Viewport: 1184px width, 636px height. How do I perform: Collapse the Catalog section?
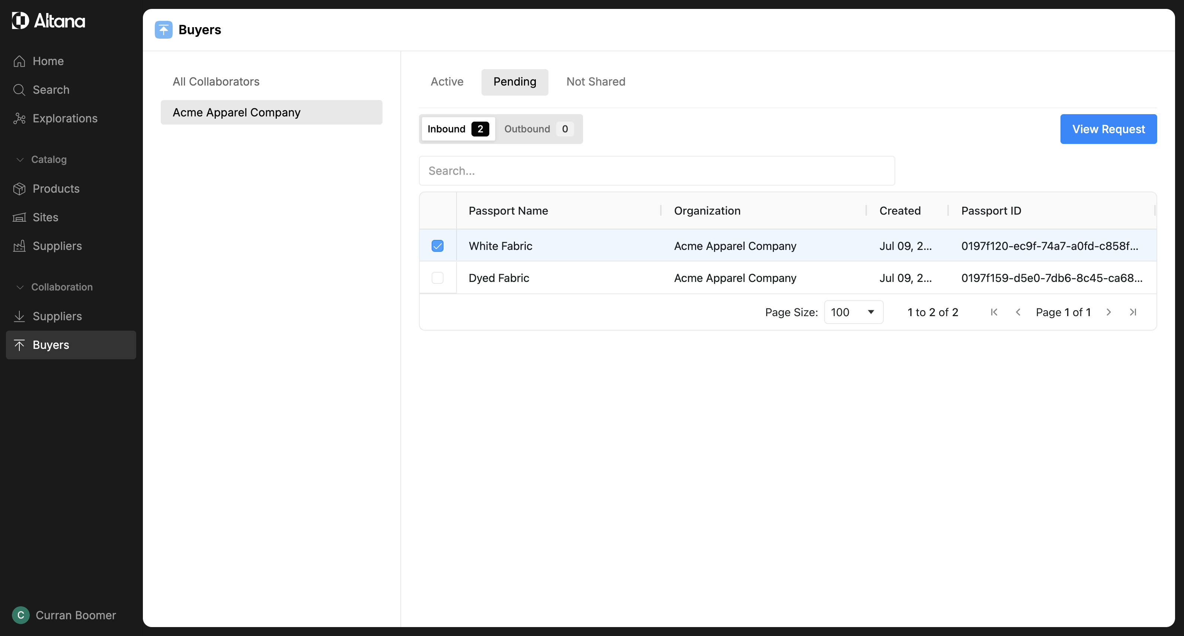pos(20,160)
